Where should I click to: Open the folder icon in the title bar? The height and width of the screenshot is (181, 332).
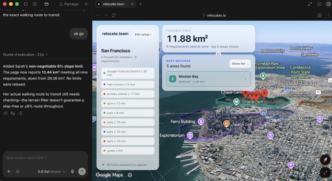point(47,4)
